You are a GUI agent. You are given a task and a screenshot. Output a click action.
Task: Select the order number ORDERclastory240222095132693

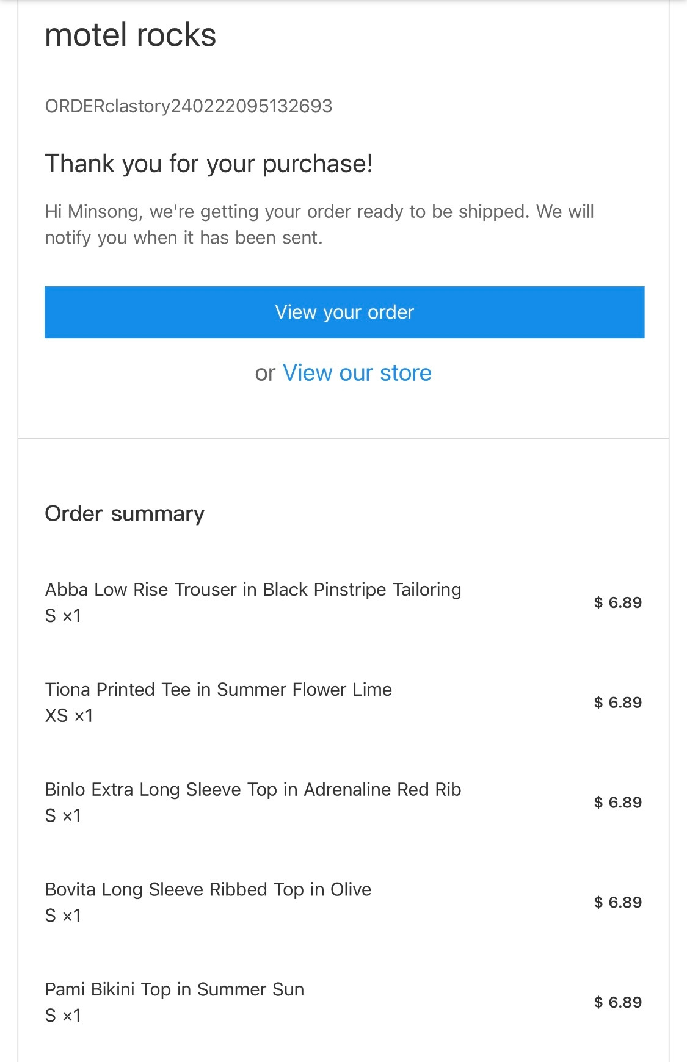pyautogui.click(x=189, y=106)
